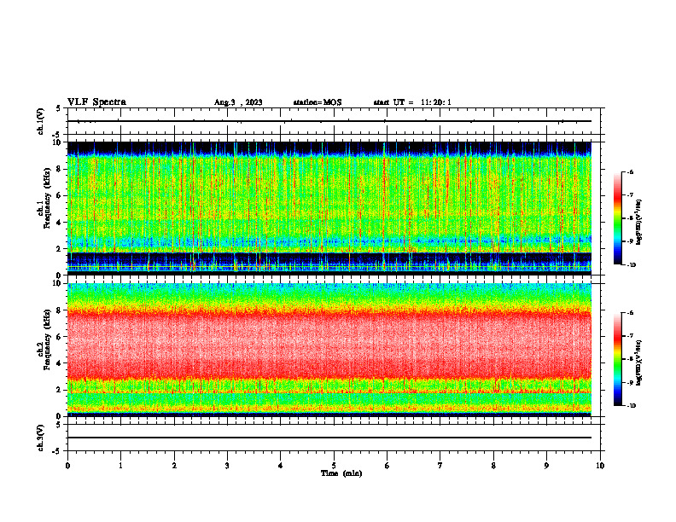676x522 pixels.
Task: Click the "start UT = 11:20: 1" text
Action: 412,102
